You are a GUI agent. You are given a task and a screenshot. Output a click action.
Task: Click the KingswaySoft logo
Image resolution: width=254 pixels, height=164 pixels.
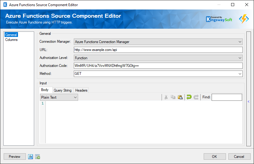tap(219, 19)
